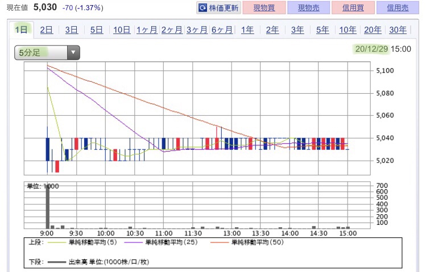This screenshot has height=272, width=426.
Task: Click the 5,100 price axis label
Action: (x=385, y=70)
